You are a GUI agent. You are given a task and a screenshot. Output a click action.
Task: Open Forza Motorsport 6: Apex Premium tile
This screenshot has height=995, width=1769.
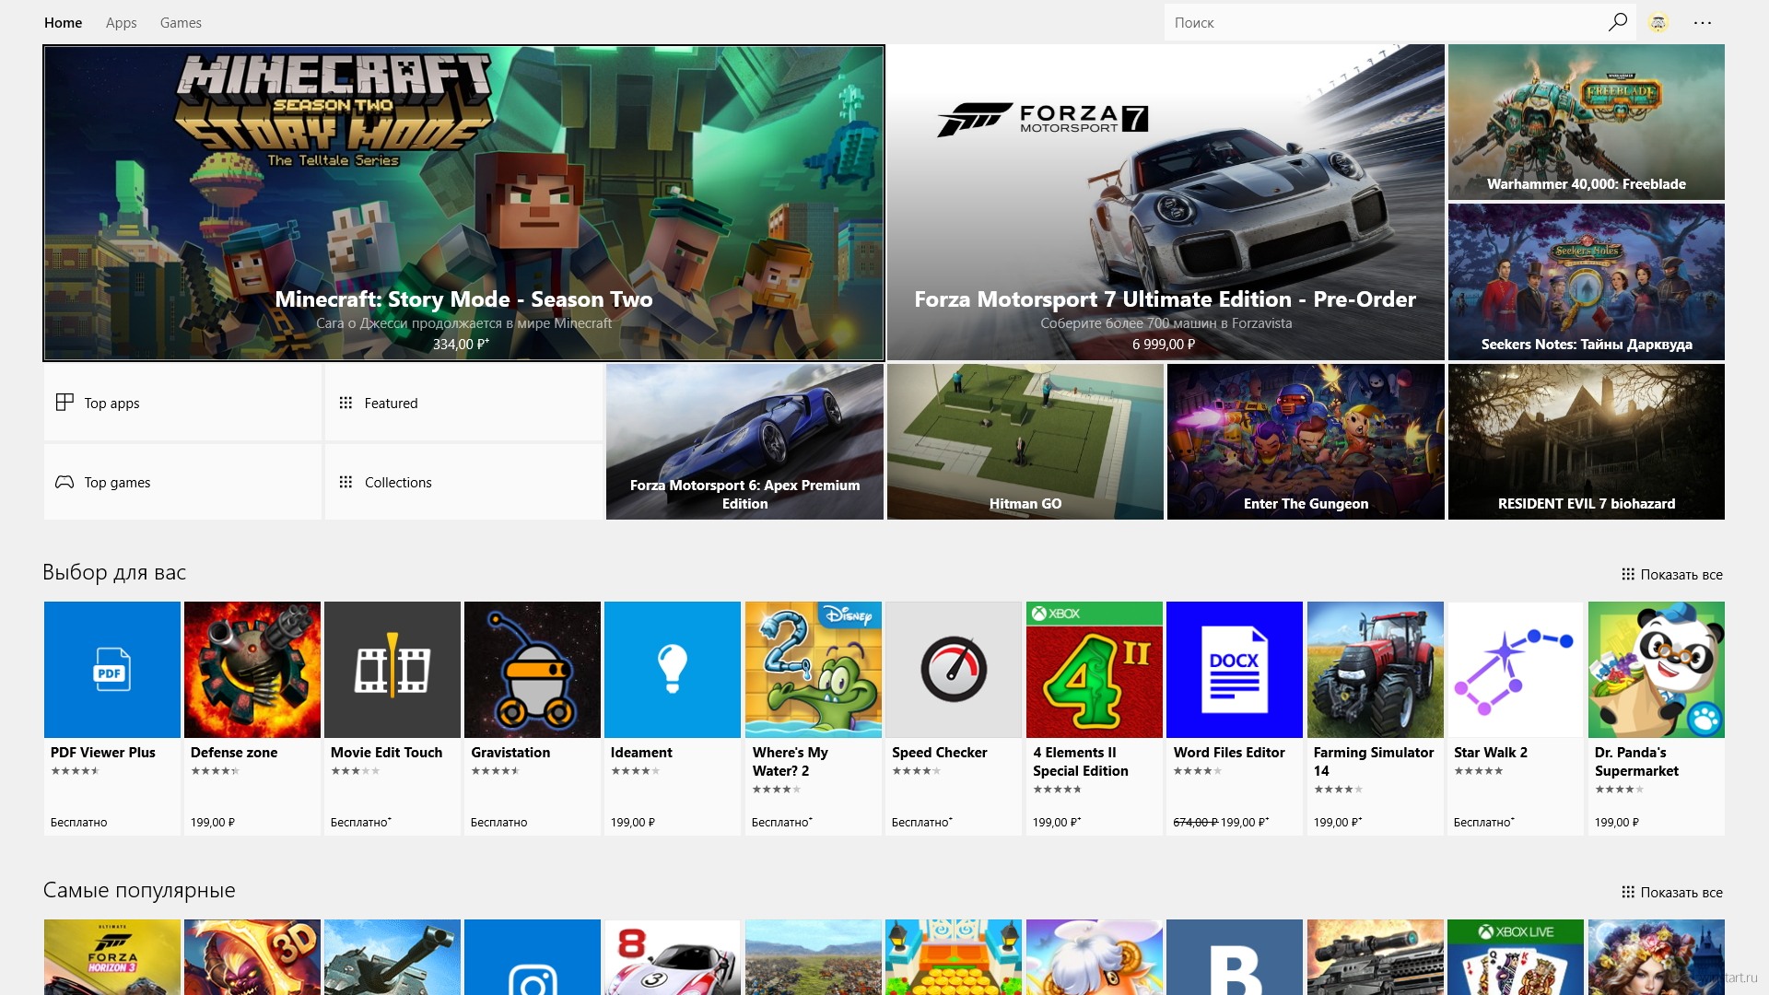744,441
